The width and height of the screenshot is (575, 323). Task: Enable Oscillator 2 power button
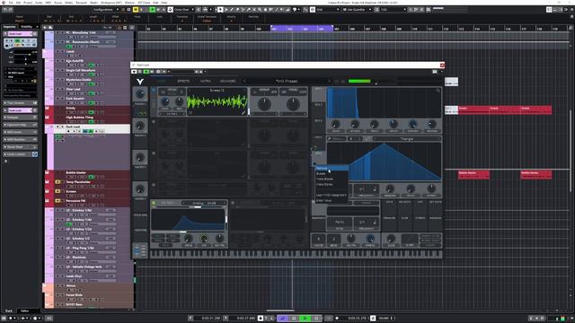click(x=154, y=122)
